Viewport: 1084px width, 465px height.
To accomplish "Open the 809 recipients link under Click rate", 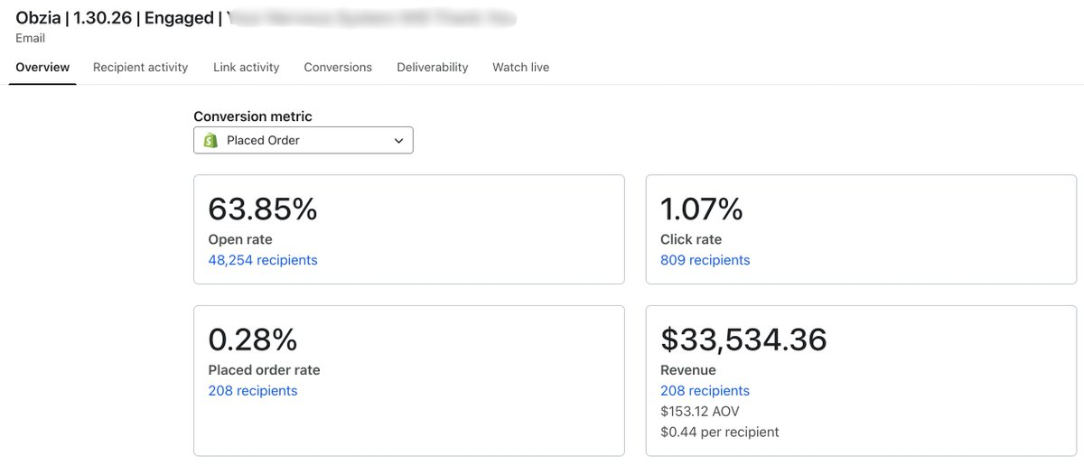I will [x=706, y=260].
